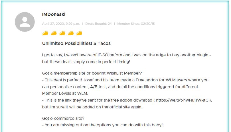
Task: Click the fifth taco rating icon
Action: 79,33
